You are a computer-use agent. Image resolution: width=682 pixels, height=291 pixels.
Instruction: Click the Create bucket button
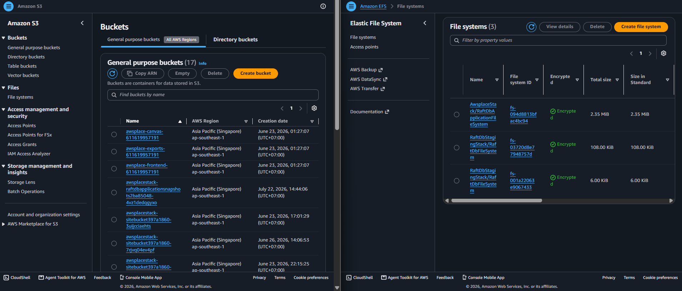[x=256, y=73]
